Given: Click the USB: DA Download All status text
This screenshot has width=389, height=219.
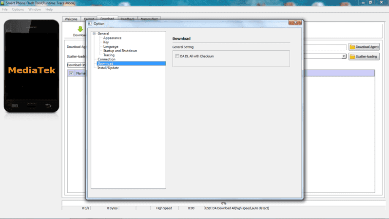Looking at the screenshot, I should (x=237, y=208).
